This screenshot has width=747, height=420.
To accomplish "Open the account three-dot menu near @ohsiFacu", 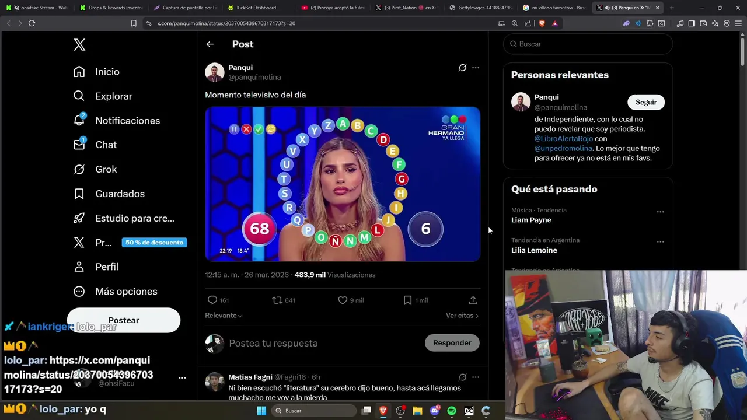I will tap(182, 378).
